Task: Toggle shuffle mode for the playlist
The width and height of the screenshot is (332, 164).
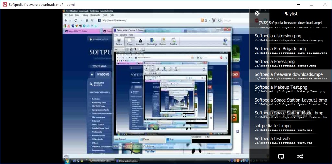Action: tap(300, 156)
